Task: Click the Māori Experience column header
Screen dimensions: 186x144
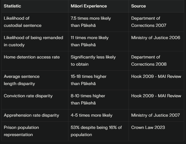Action: point(89,6)
